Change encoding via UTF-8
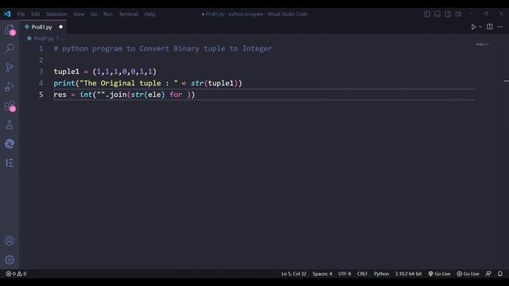This screenshot has height=286, width=509. pos(344,273)
